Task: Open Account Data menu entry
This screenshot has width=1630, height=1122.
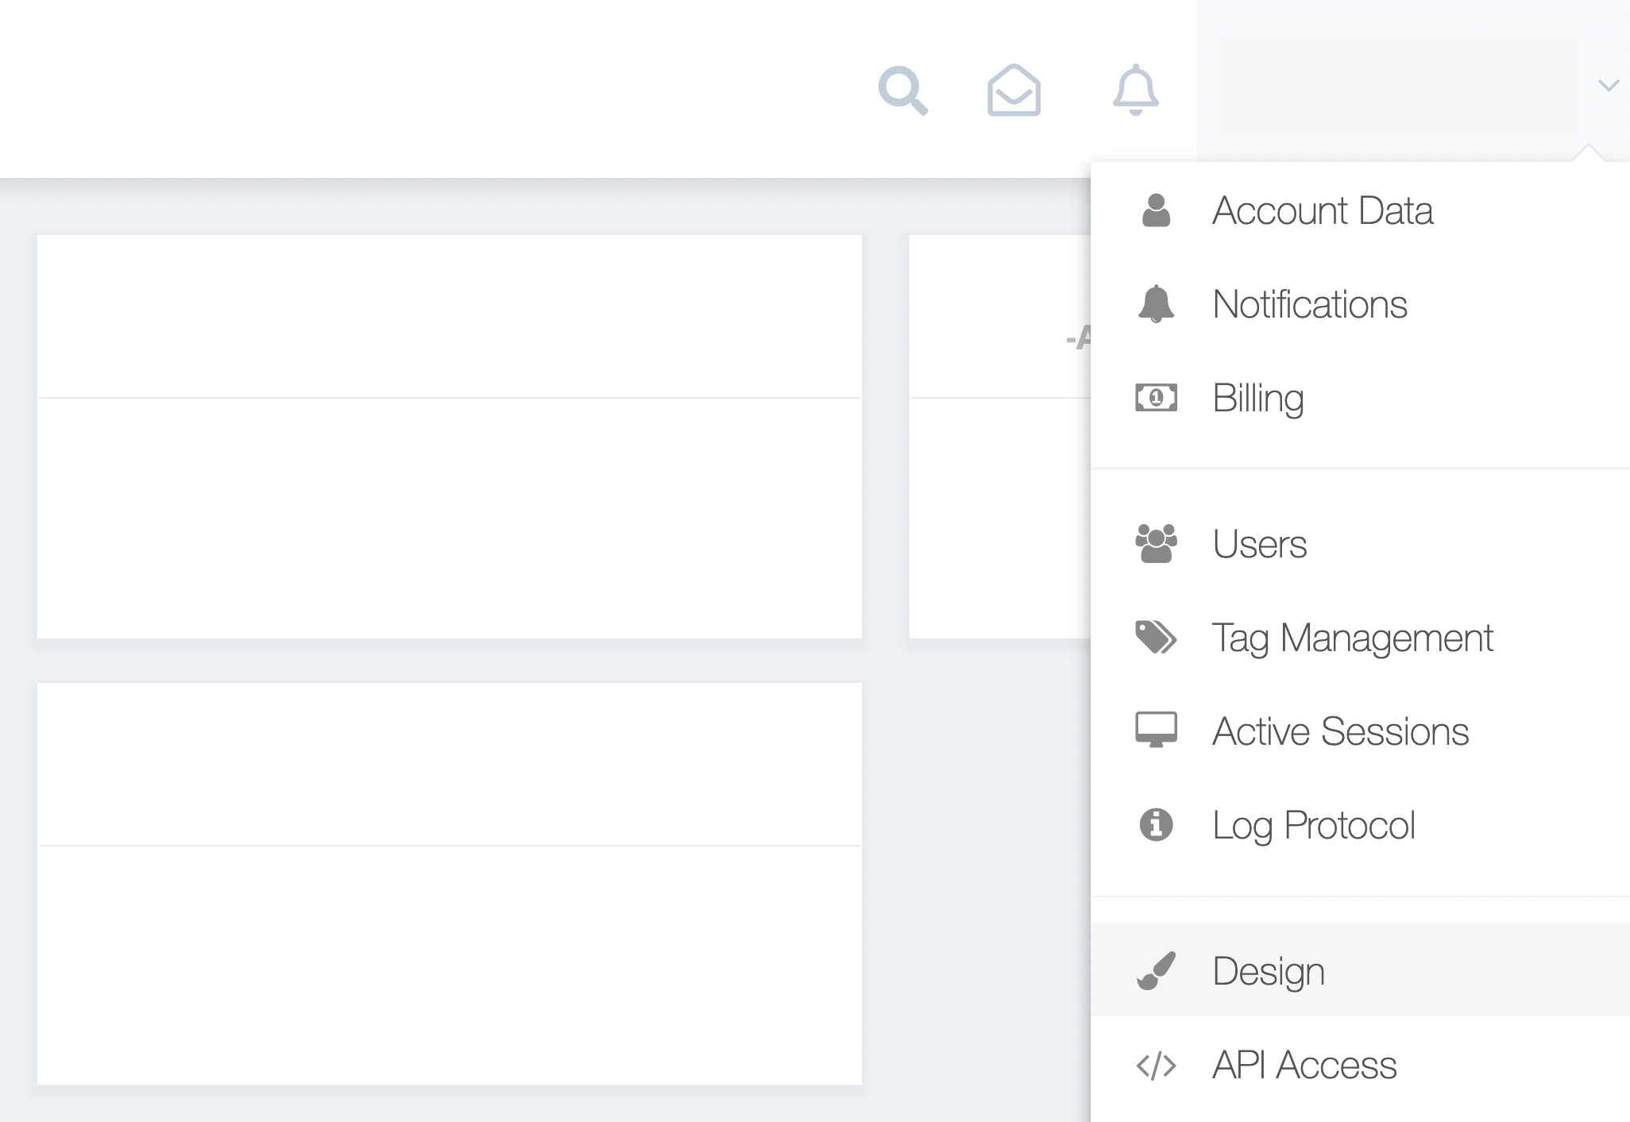Action: 1360,210
